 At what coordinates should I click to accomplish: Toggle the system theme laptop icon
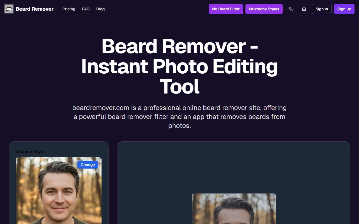pyautogui.click(x=304, y=9)
